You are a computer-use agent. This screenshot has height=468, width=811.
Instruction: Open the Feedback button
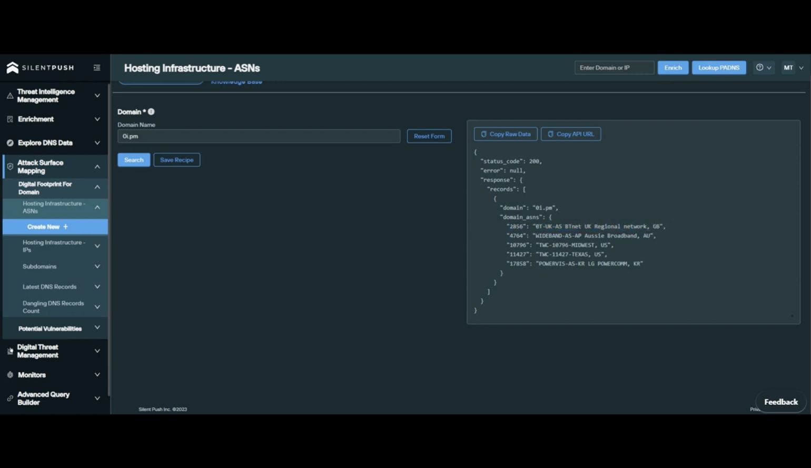(781, 402)
